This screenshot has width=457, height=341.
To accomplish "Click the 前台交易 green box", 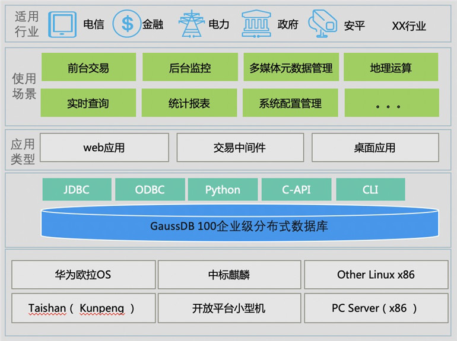I will (x=88, y=67).
